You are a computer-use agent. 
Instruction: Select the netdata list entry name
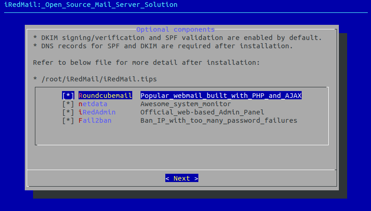coord(93,104)
